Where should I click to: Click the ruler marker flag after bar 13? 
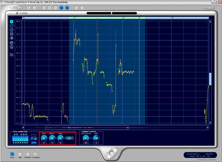[139, 18]
